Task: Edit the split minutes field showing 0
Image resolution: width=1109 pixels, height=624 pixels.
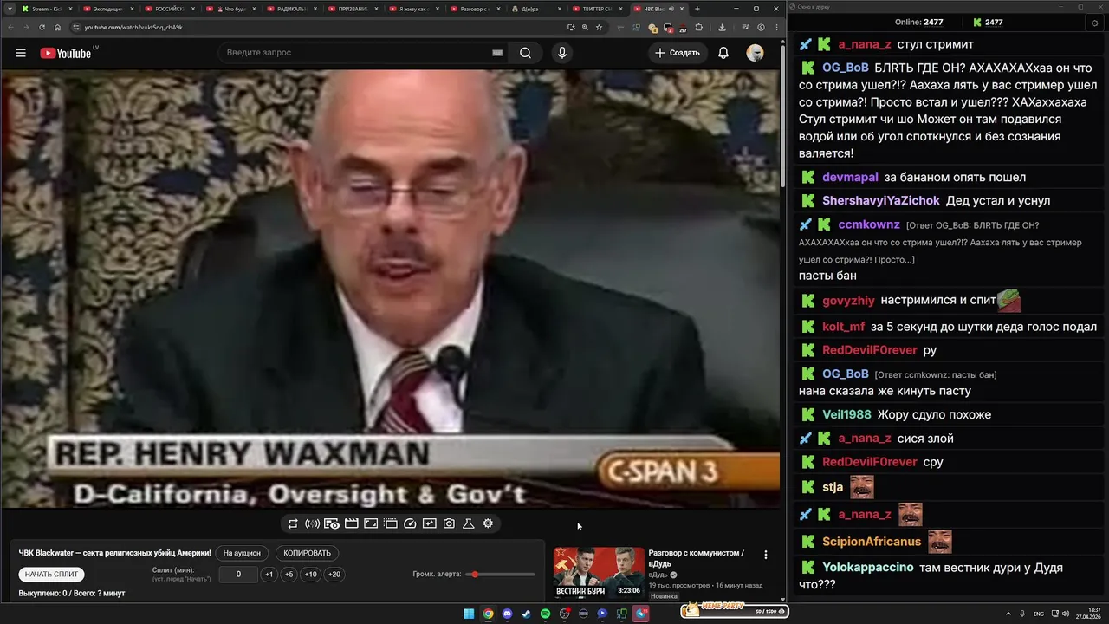Action: 238,575
